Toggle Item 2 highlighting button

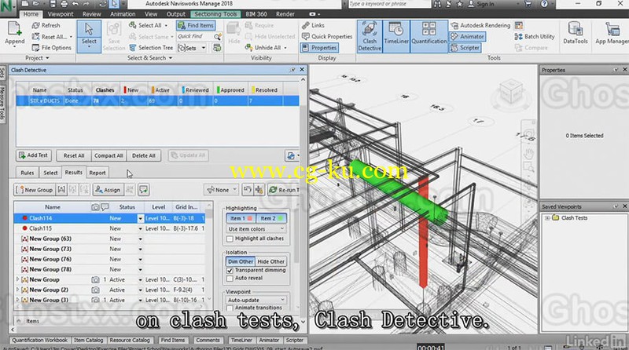point(271,218)
